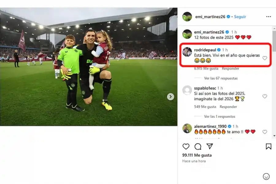Share the post via the paper plane icon
276x184 pixels.
pos(210,146)
